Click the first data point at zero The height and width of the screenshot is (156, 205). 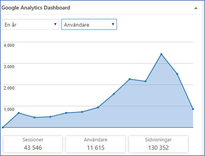pyautogui.click(x=3, y=127)
